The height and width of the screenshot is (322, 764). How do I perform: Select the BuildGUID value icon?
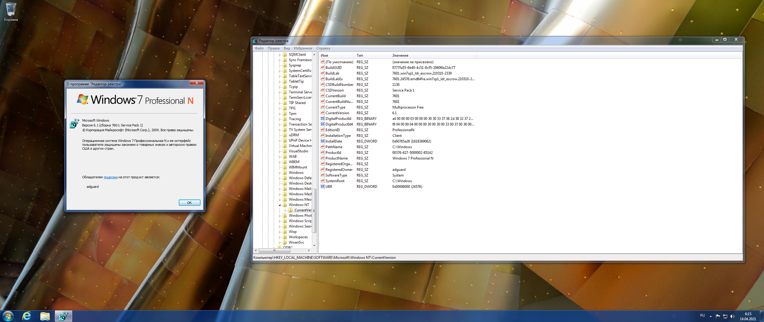tap(322, 68)
